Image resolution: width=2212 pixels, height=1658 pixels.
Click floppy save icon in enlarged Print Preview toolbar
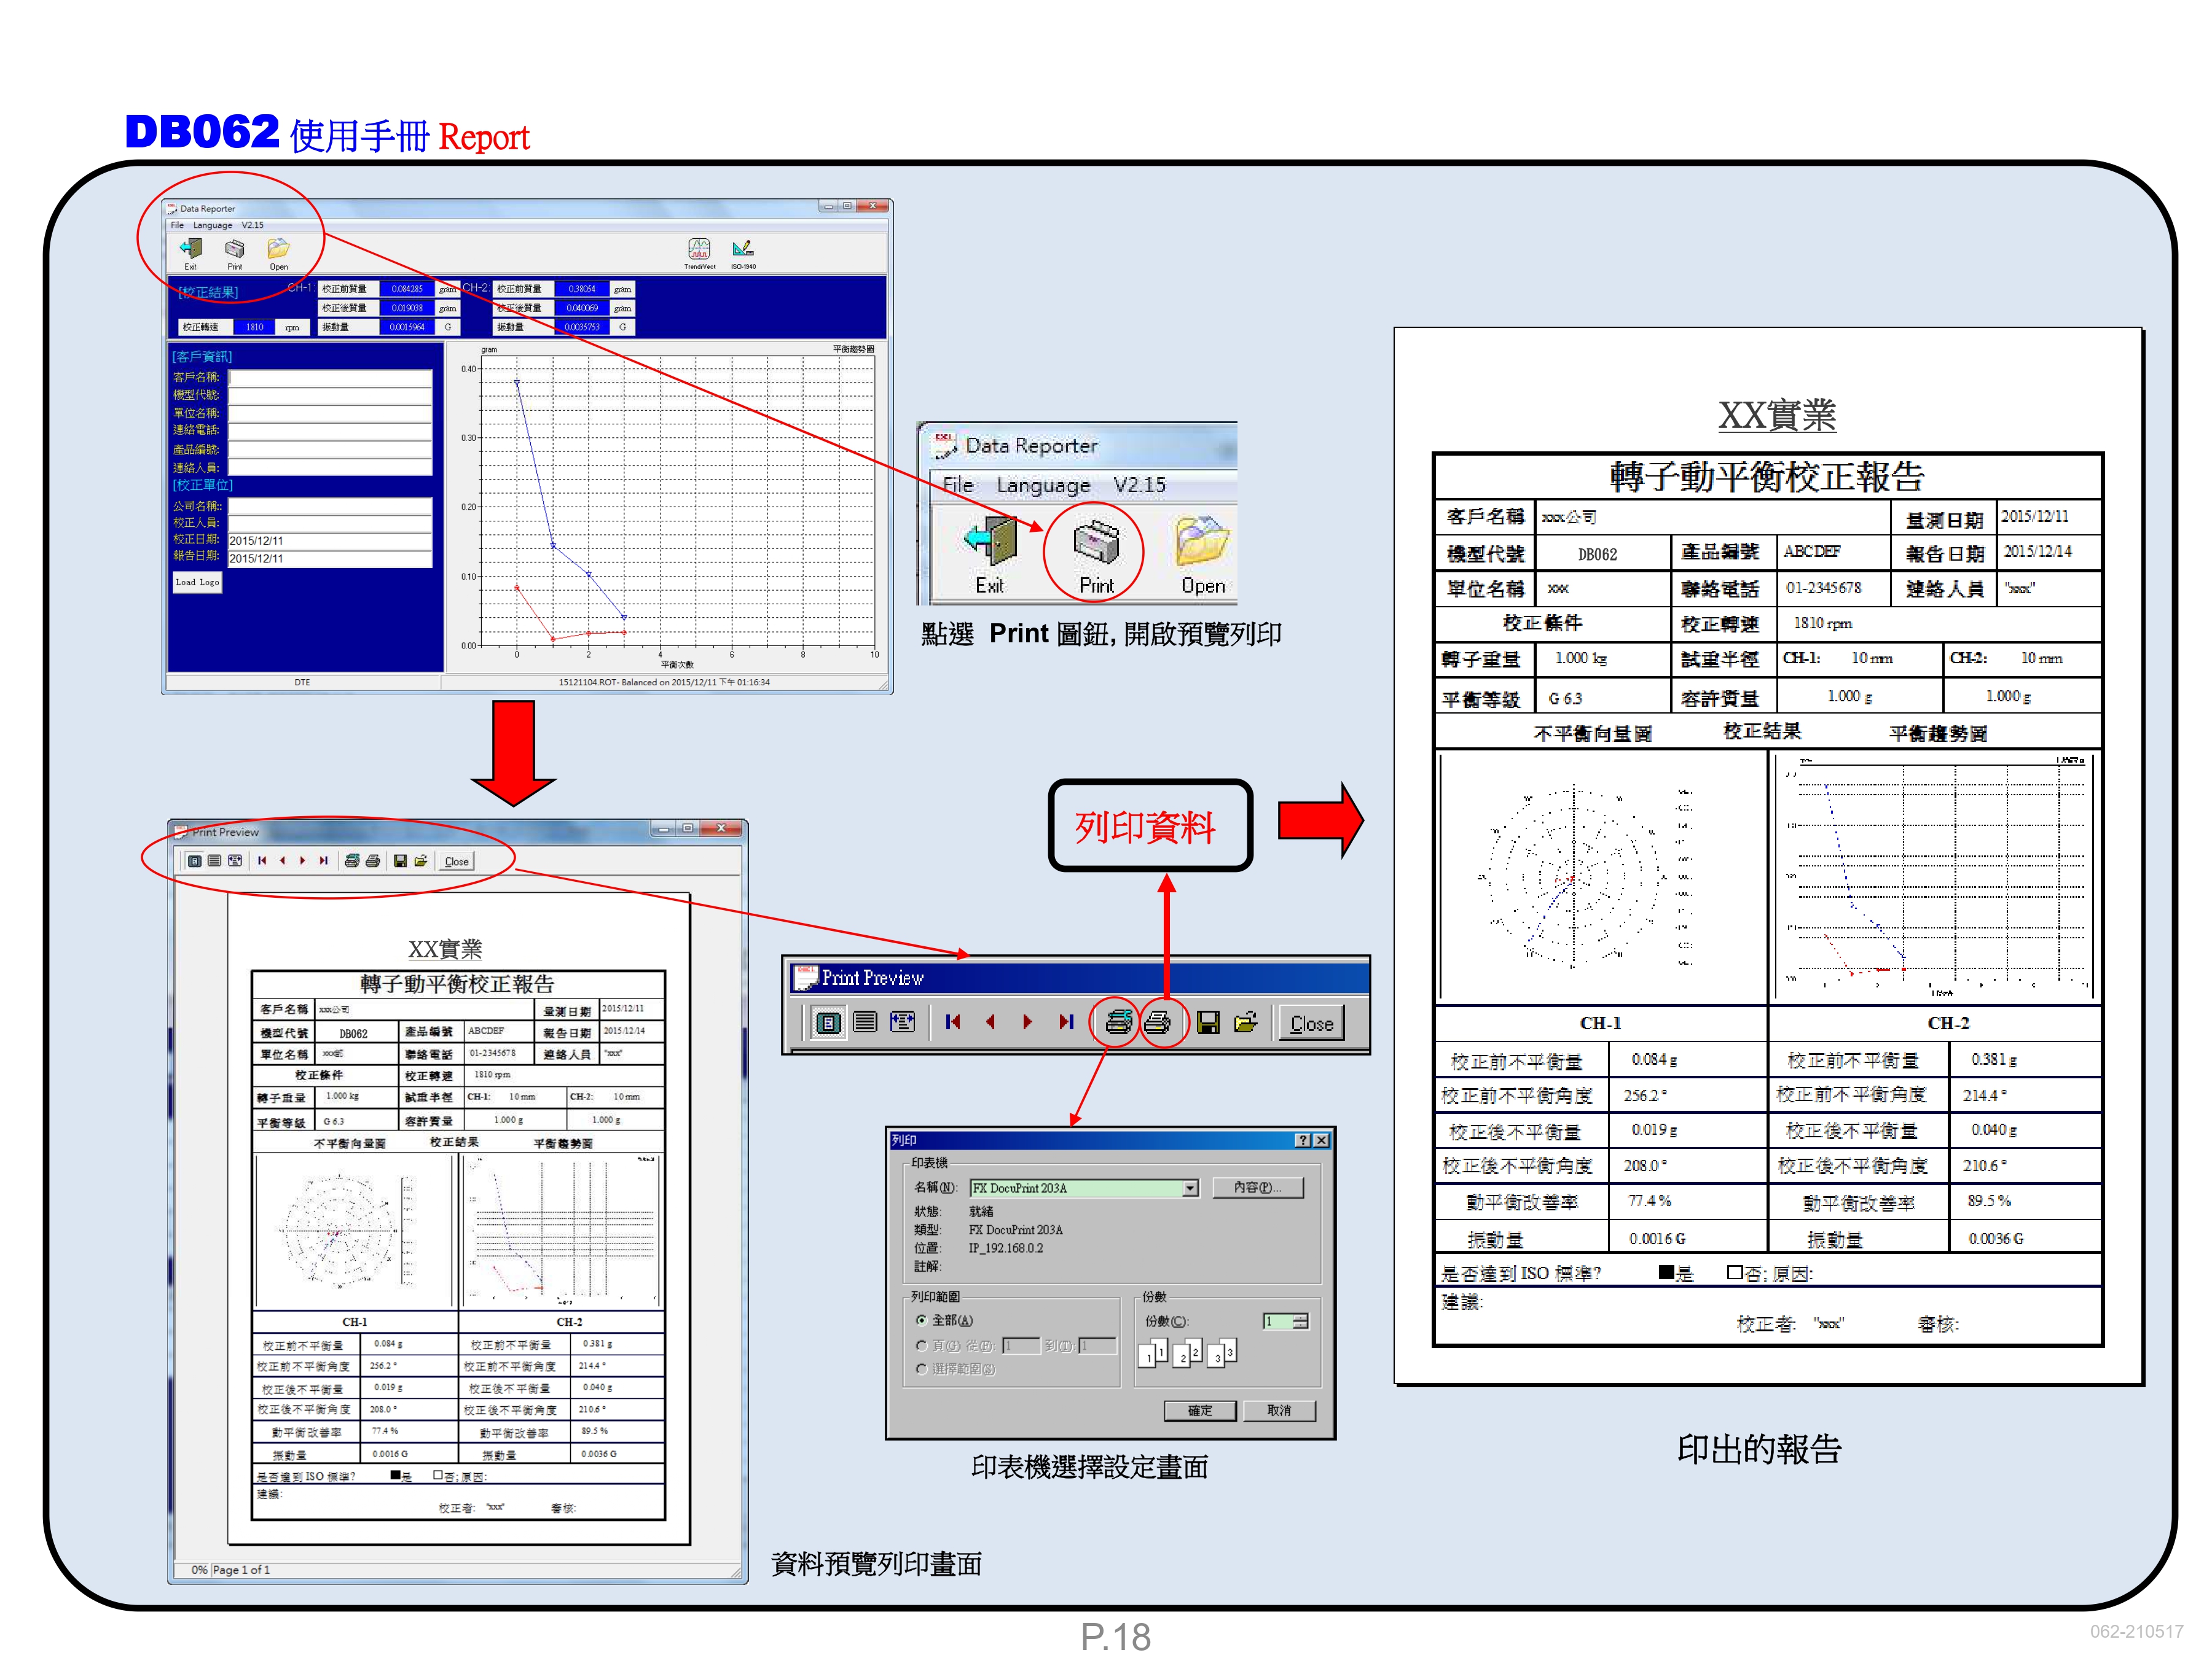click(1208, 1022)
